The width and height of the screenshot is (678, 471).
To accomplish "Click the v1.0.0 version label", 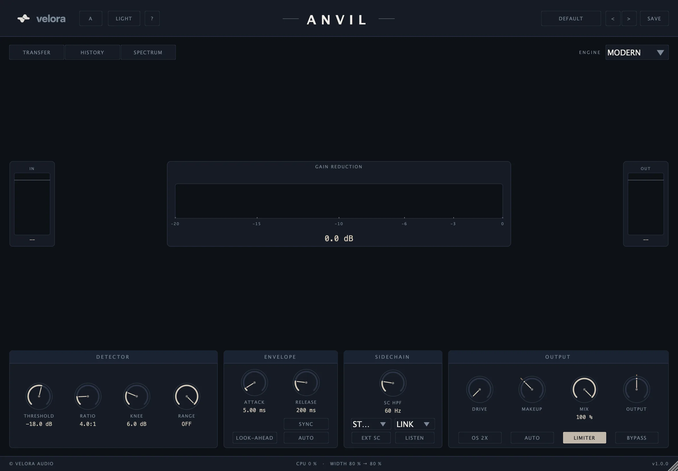I will (x=660, y=464).
